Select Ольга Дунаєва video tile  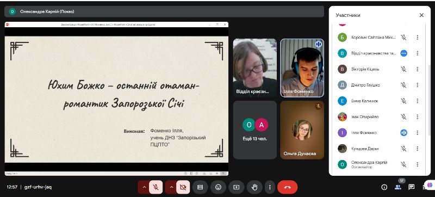point(302,130)
